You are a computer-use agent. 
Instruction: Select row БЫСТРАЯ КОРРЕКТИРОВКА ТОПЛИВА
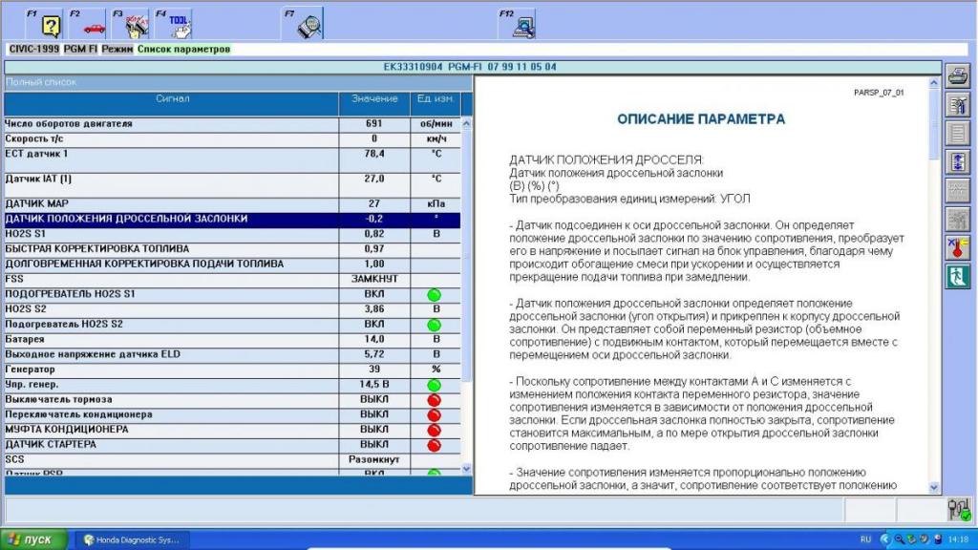tap(232, 249)
